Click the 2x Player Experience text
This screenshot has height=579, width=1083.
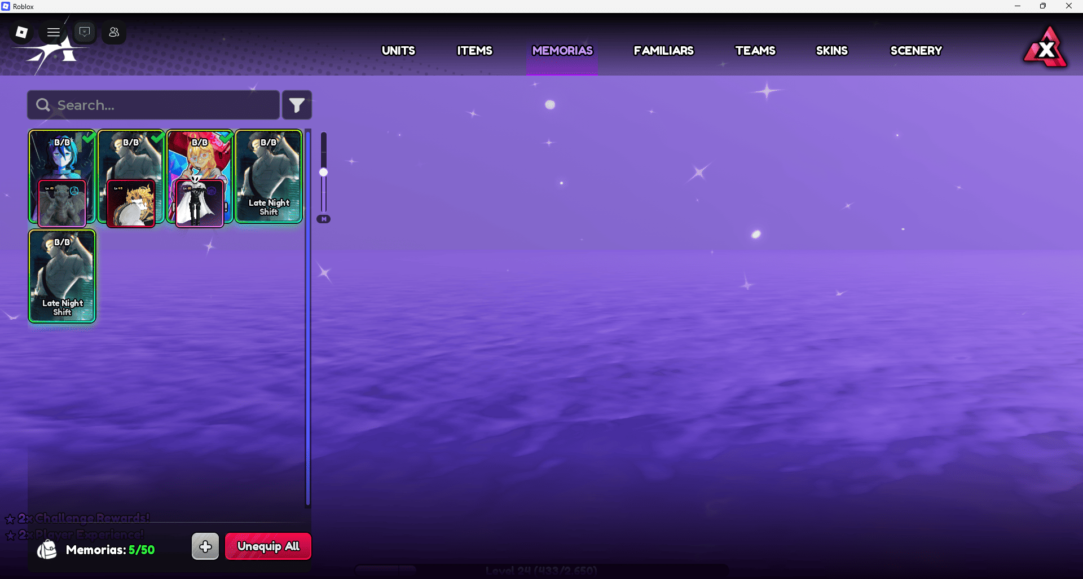[x=81, y=534]
